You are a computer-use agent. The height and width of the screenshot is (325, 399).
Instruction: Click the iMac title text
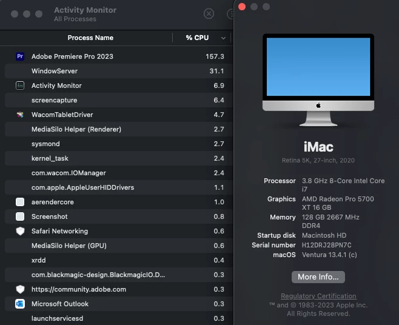[x=318, y=147]
